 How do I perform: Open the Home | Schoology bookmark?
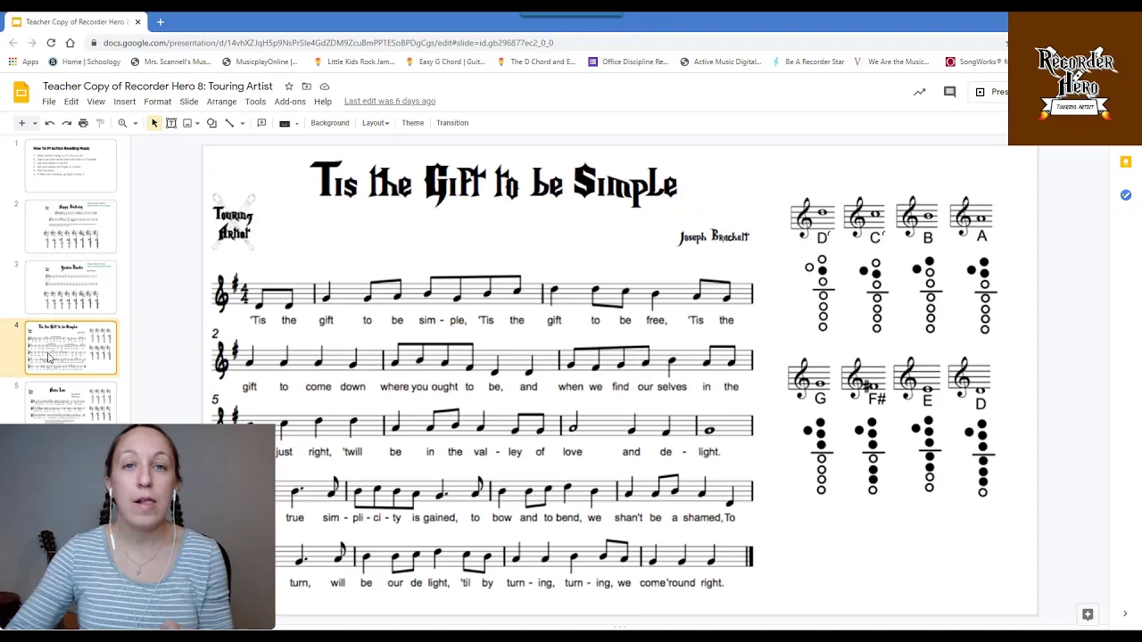(85, 62)
